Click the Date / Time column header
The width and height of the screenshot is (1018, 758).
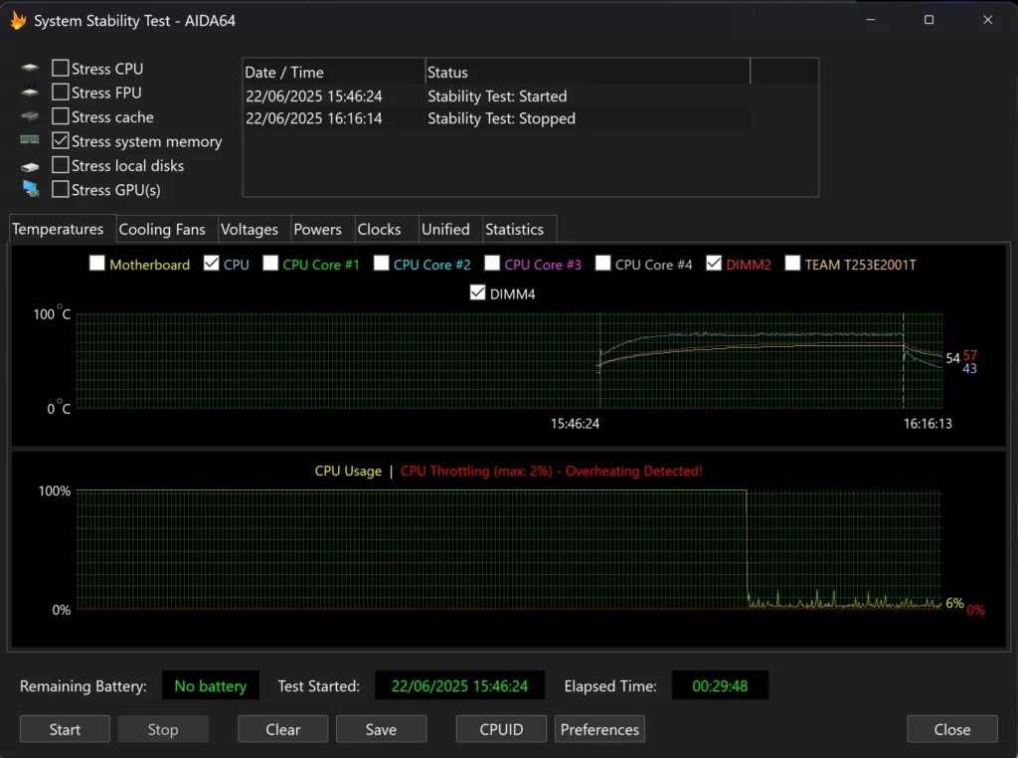(334, 72)
